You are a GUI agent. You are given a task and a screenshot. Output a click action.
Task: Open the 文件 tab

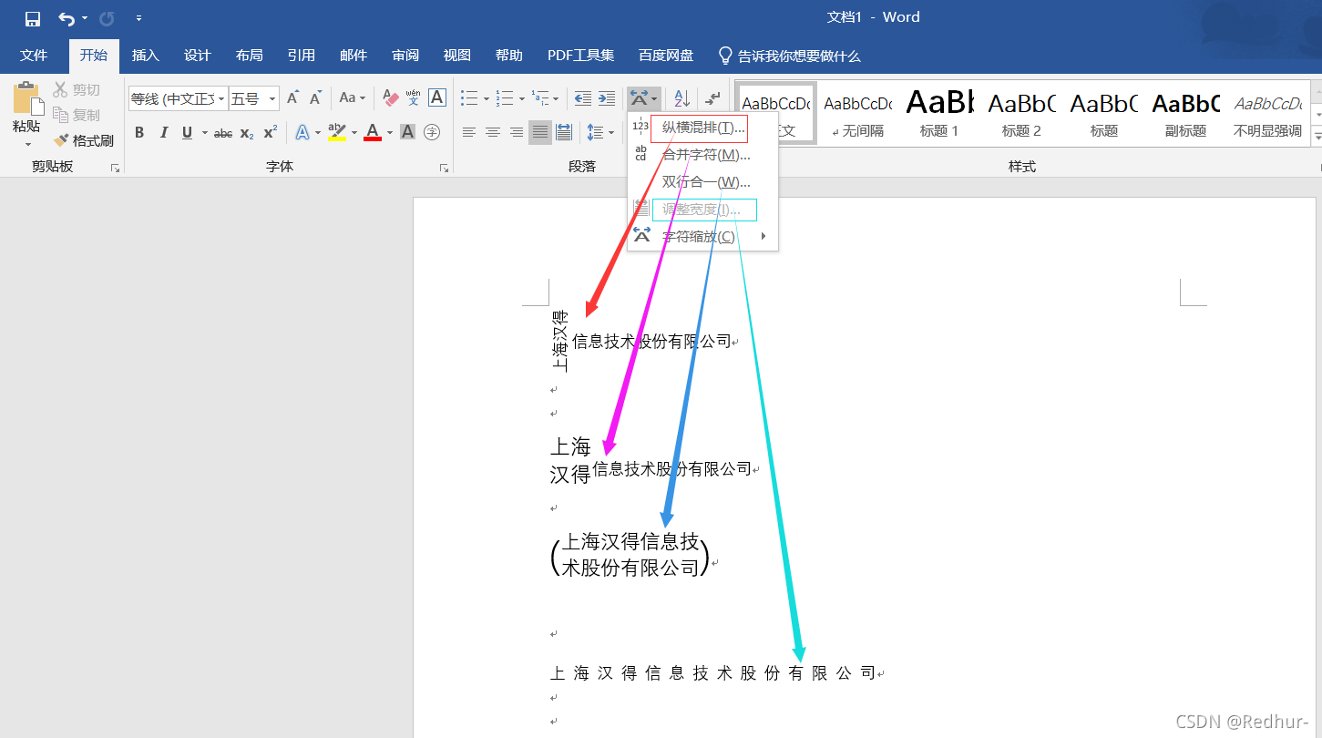click(34, 56)
